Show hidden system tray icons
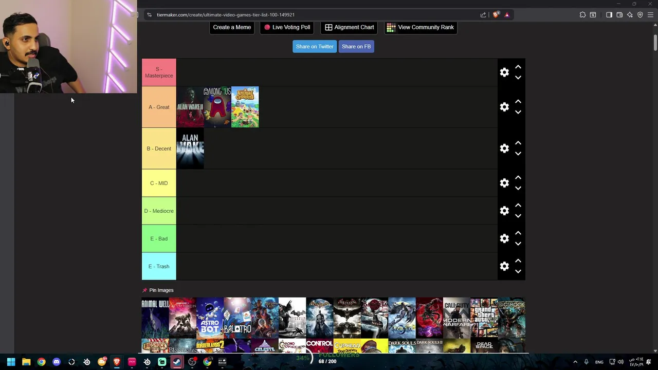This screenshot has height=370, width=658. click(575, 362)
